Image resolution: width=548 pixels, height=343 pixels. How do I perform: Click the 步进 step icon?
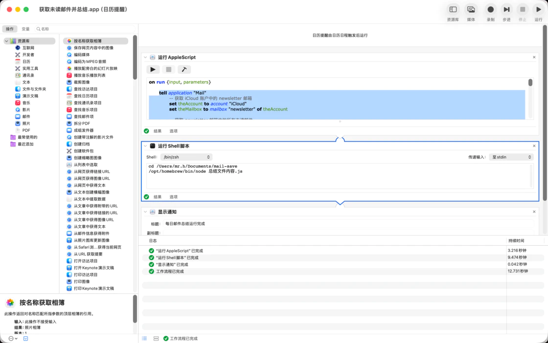point(506,10)
